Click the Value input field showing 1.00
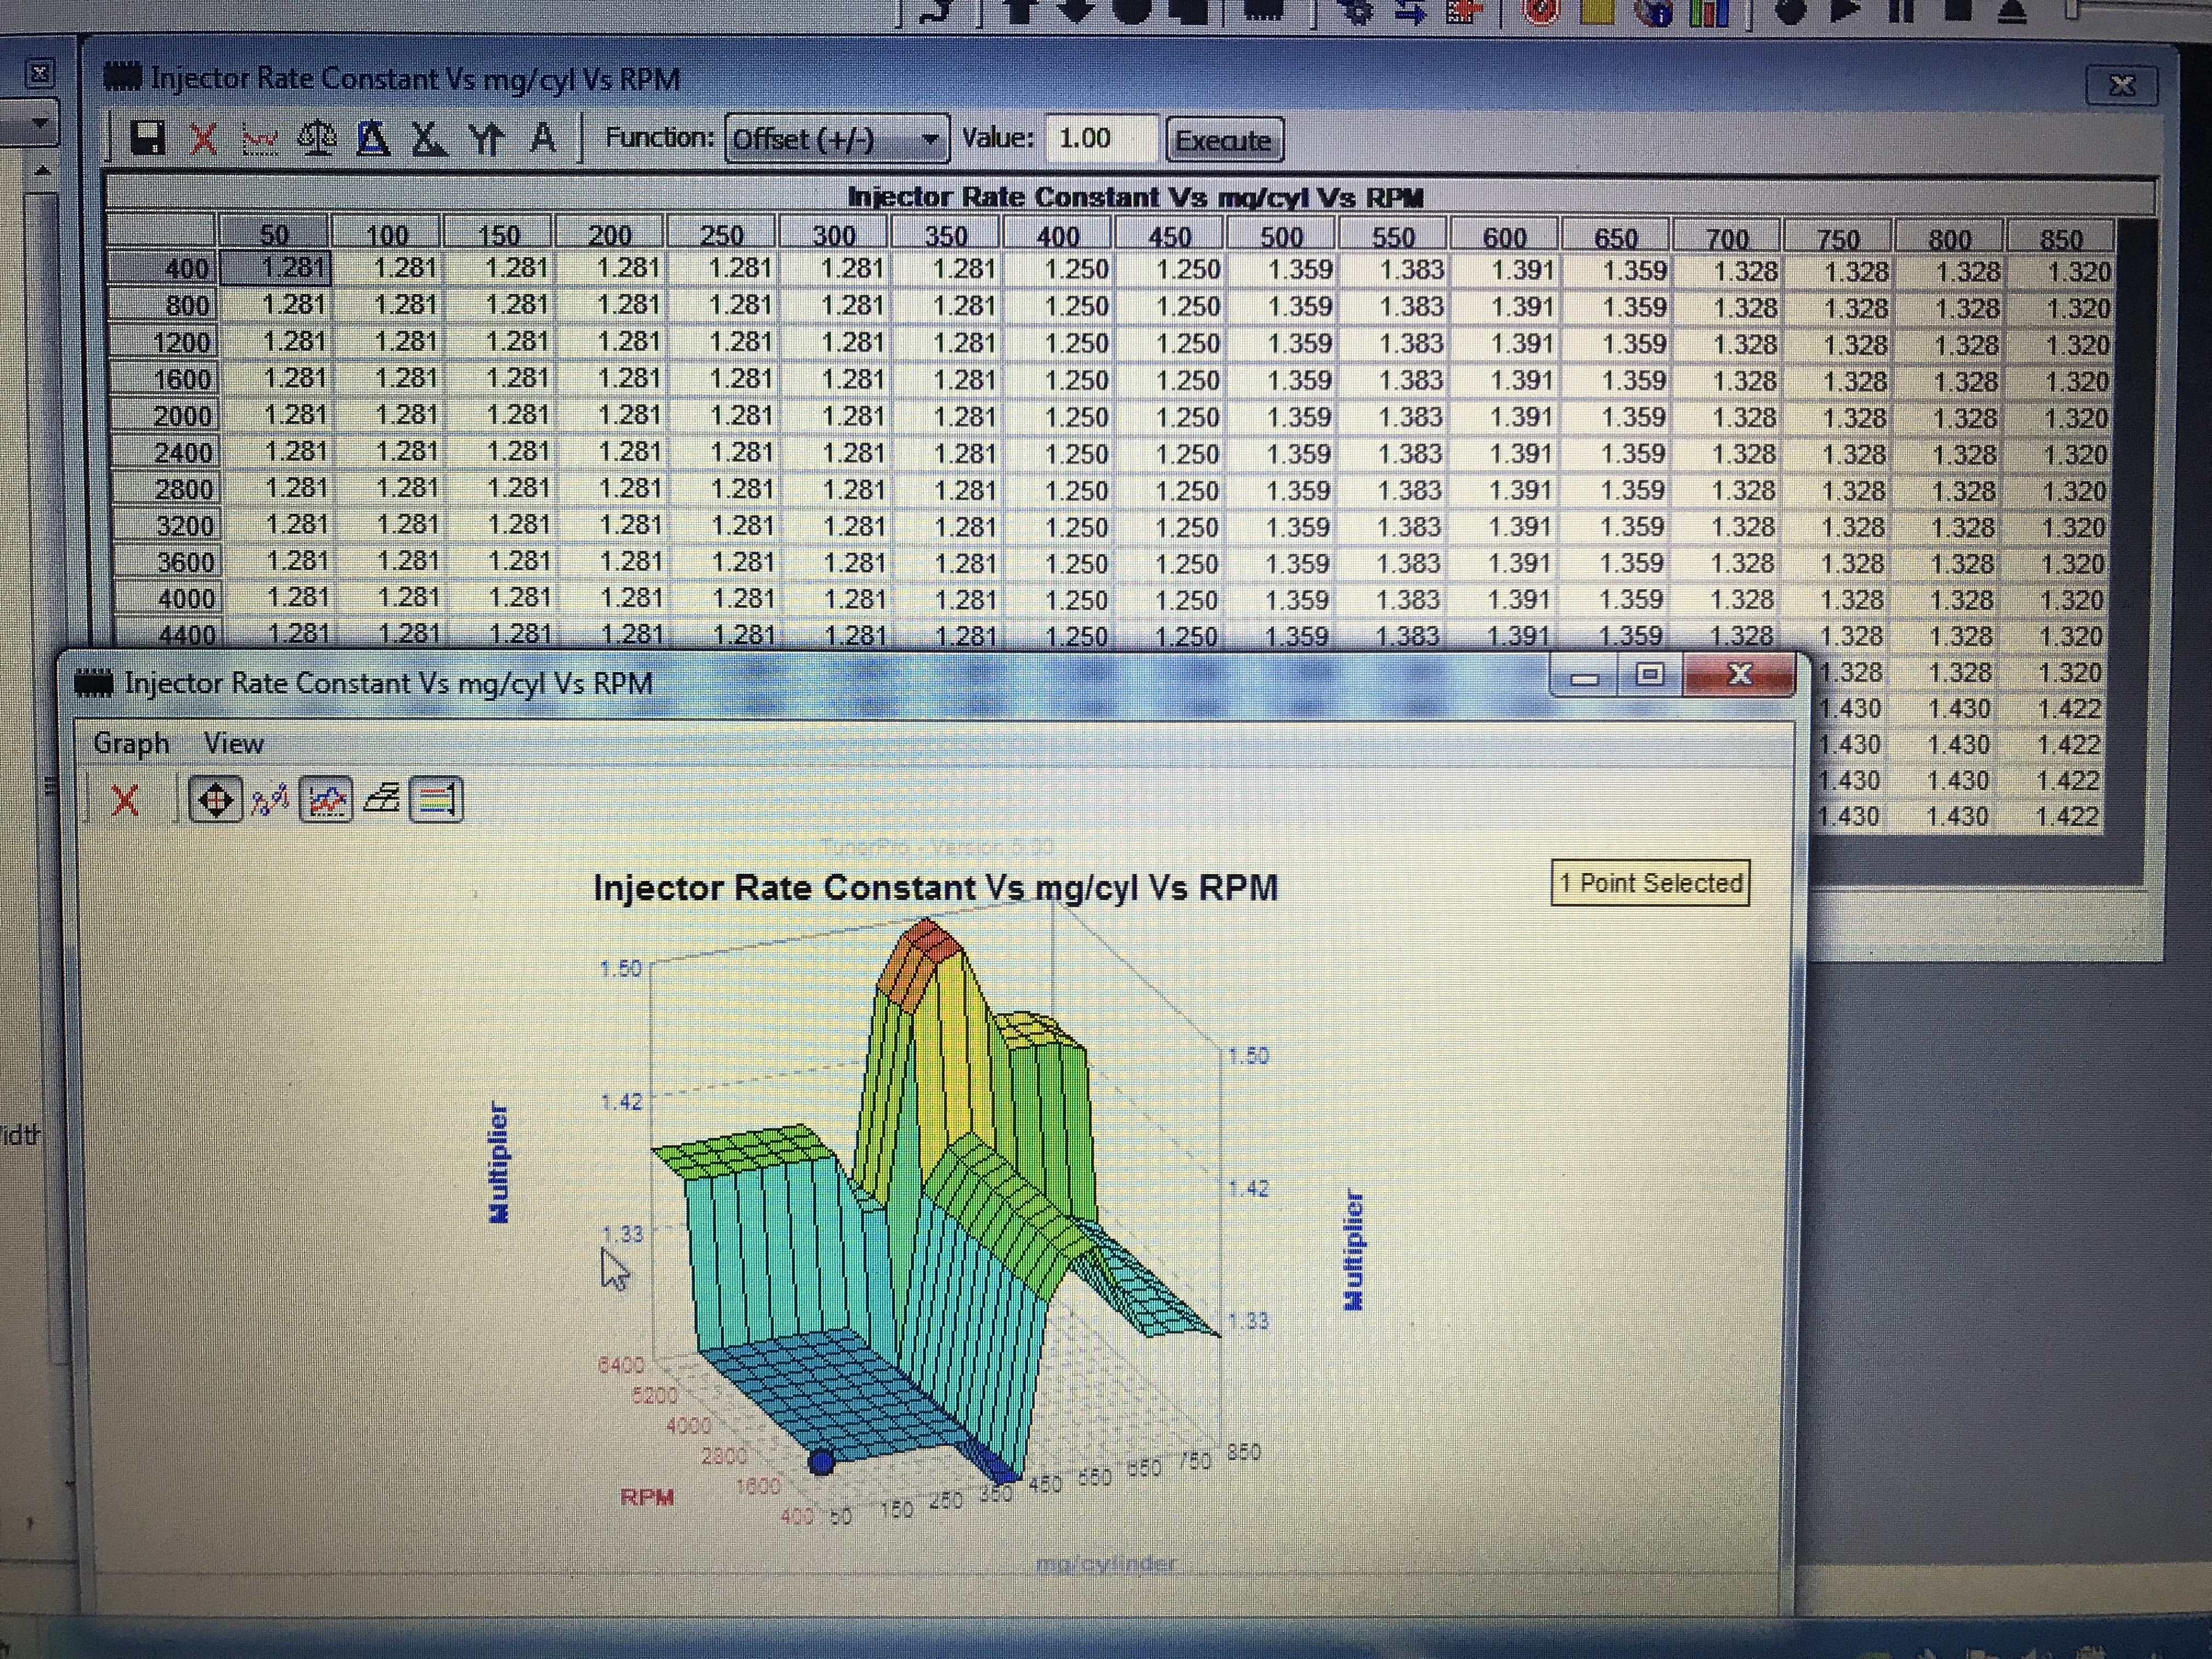Image resolution: width=2212 pixels, height=1659 pixels. pyautogui.click(x=1101, y=138)
